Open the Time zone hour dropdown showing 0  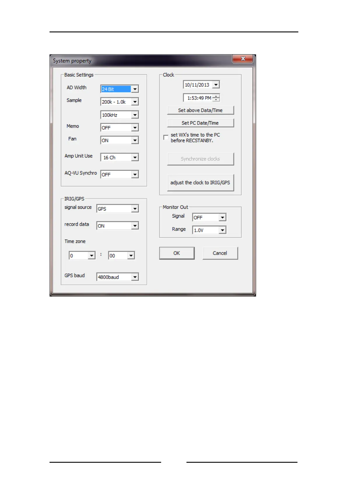pos(82,255)
